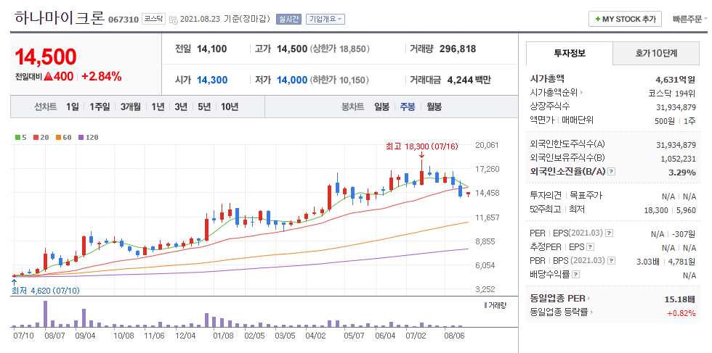Select the 1년 line chart period
The width and height of the screenshot is (712, 353).
click(158, 107)
